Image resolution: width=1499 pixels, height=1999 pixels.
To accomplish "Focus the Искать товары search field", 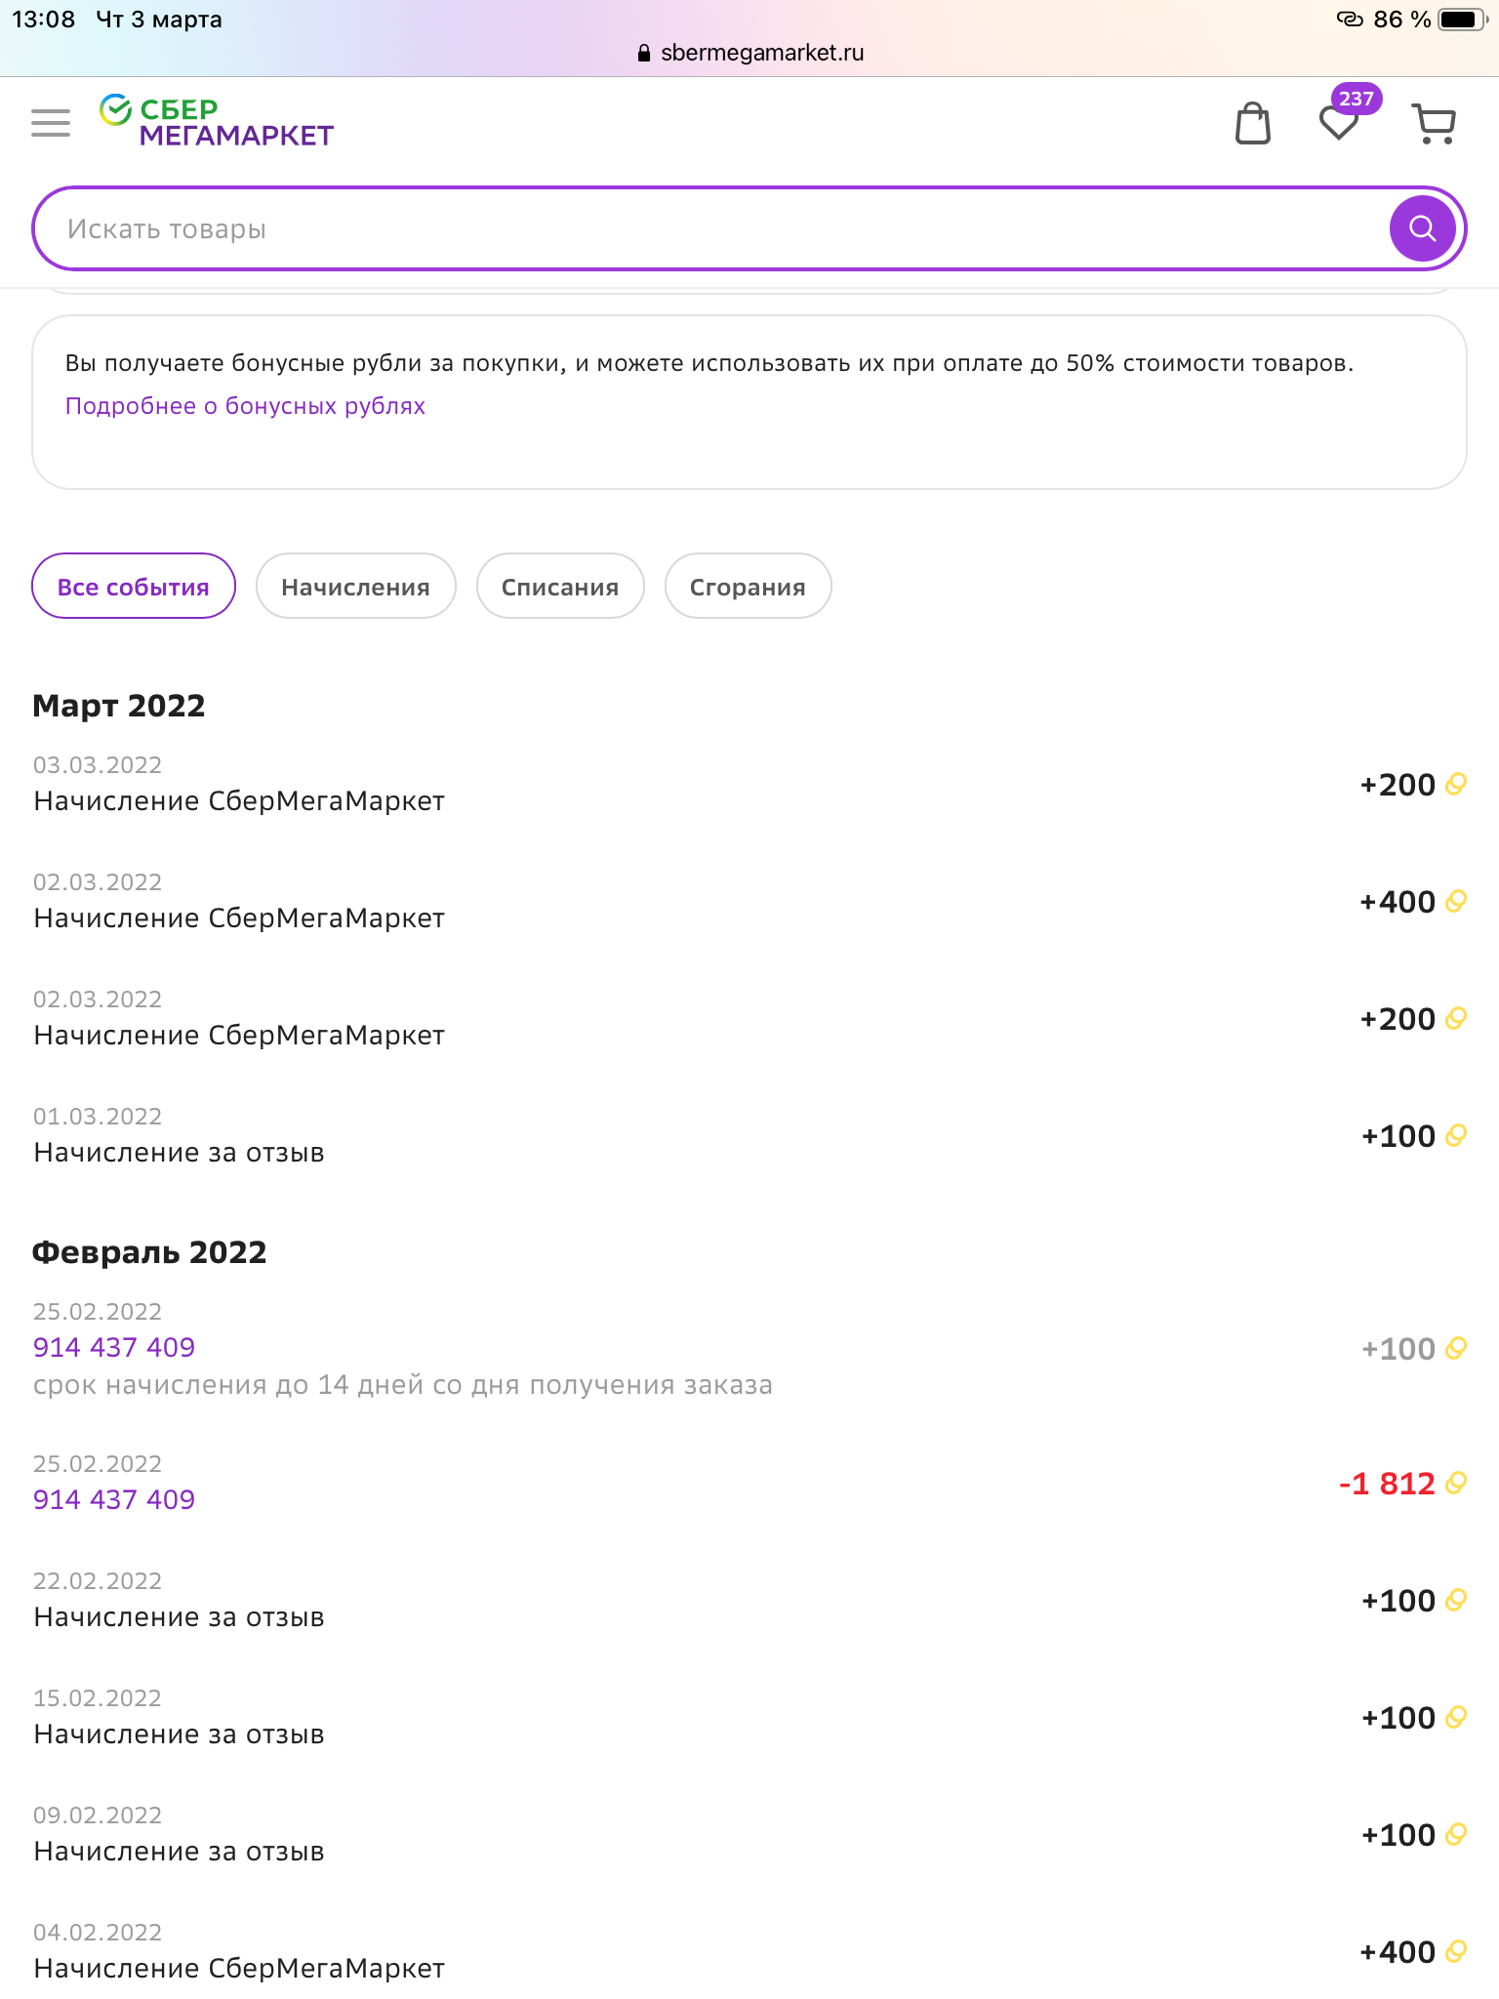I will (x=712, y=228).
